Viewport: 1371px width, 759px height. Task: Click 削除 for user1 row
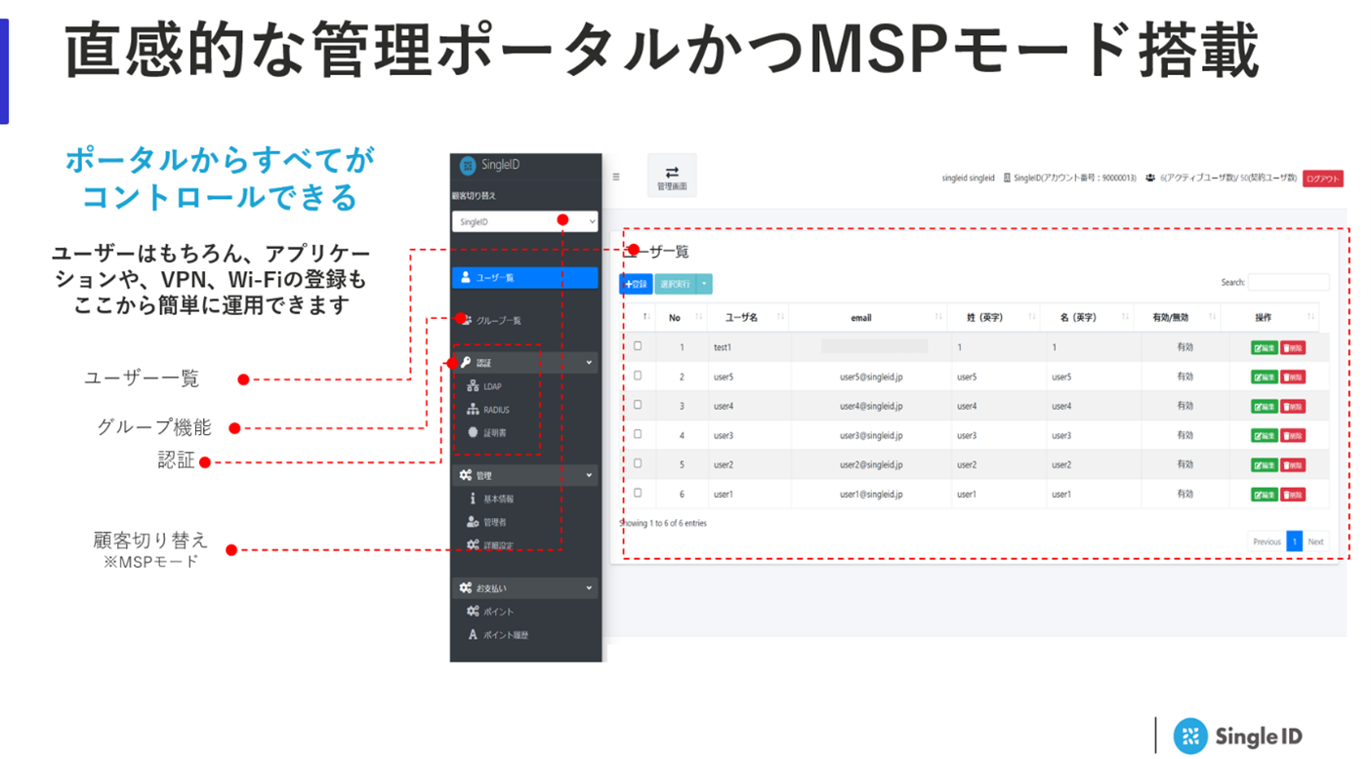coord(1293,495)
